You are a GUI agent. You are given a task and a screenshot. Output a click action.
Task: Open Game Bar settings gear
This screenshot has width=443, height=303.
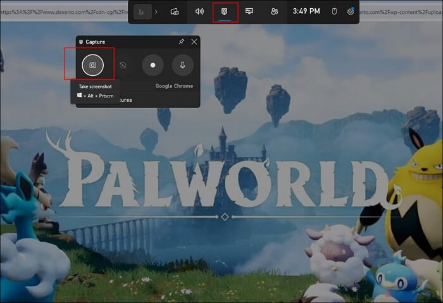(350, 11)
